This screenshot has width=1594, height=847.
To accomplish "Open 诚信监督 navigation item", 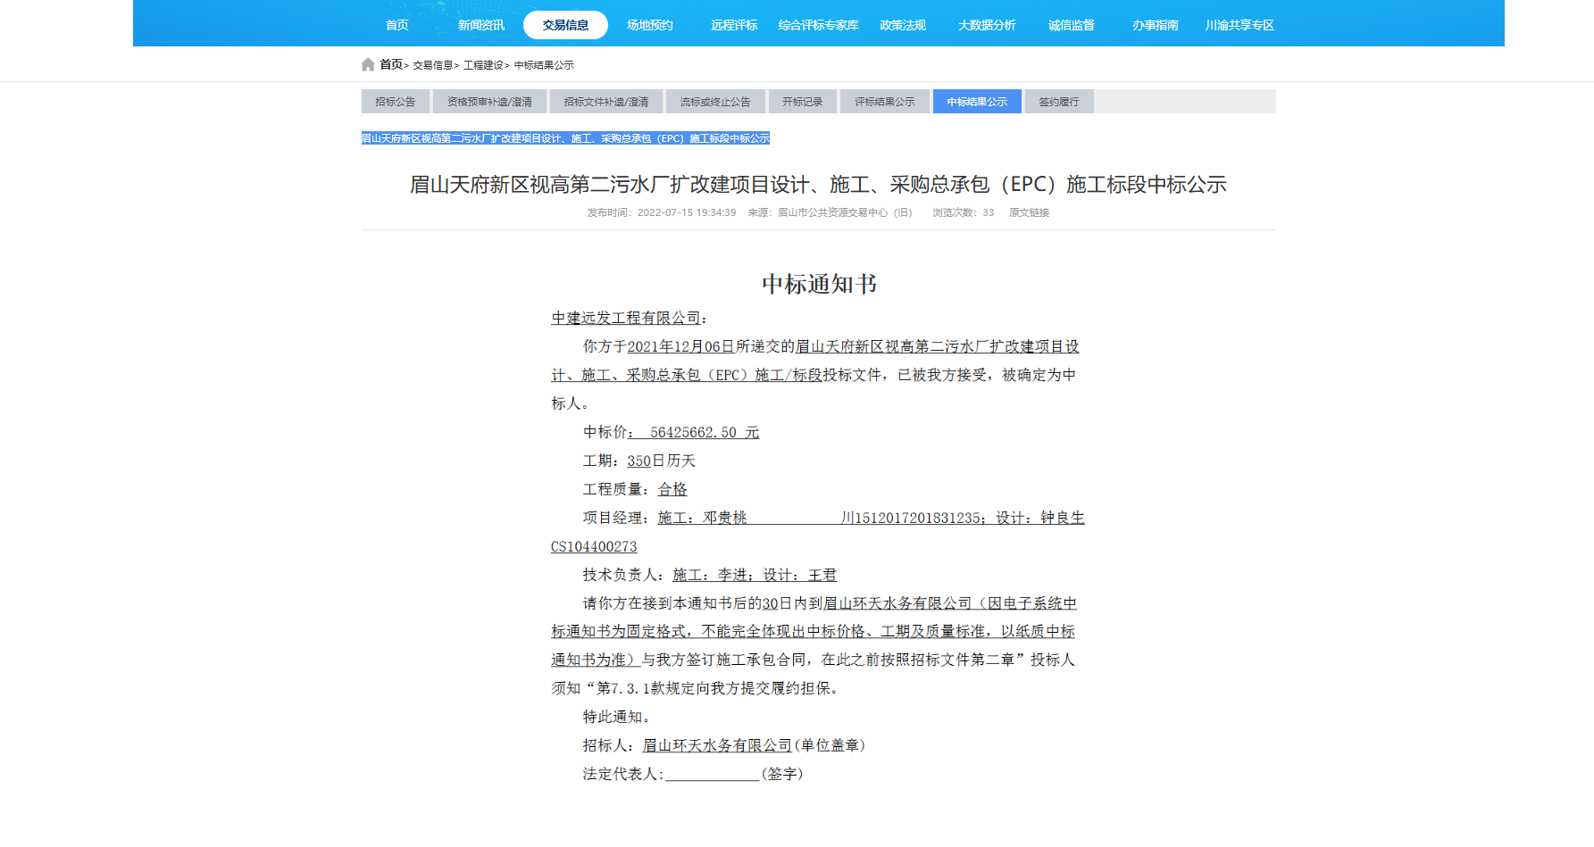I will tap(1072, 25).
